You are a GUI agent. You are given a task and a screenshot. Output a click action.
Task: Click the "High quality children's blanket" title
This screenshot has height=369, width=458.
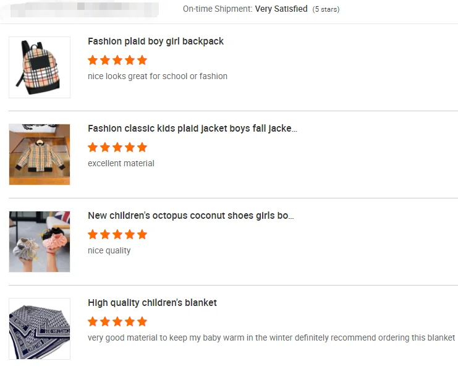[152, 303]
